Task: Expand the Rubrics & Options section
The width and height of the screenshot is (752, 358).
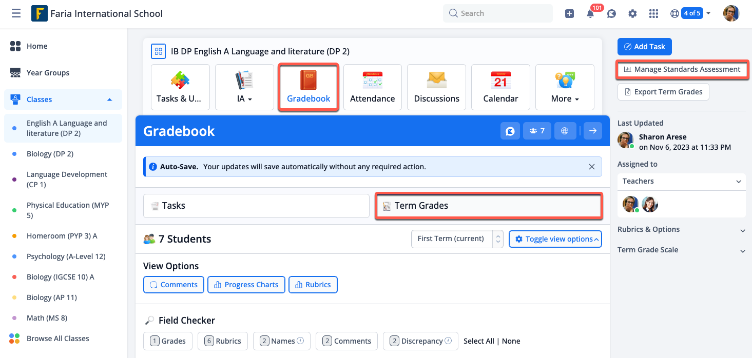Action: tap(681, 230)
